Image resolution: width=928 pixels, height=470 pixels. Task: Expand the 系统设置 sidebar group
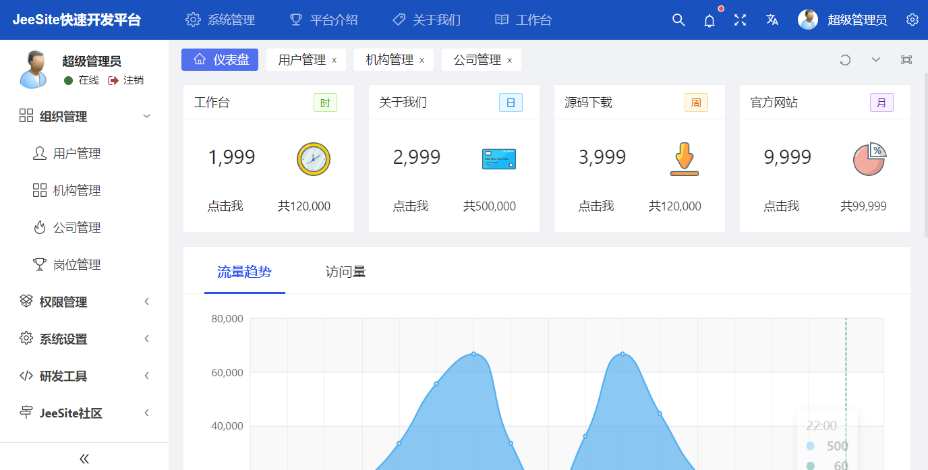(x=84, y=339)
